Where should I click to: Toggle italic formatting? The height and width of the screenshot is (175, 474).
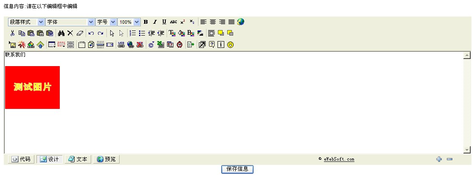(x=155, y=22)
